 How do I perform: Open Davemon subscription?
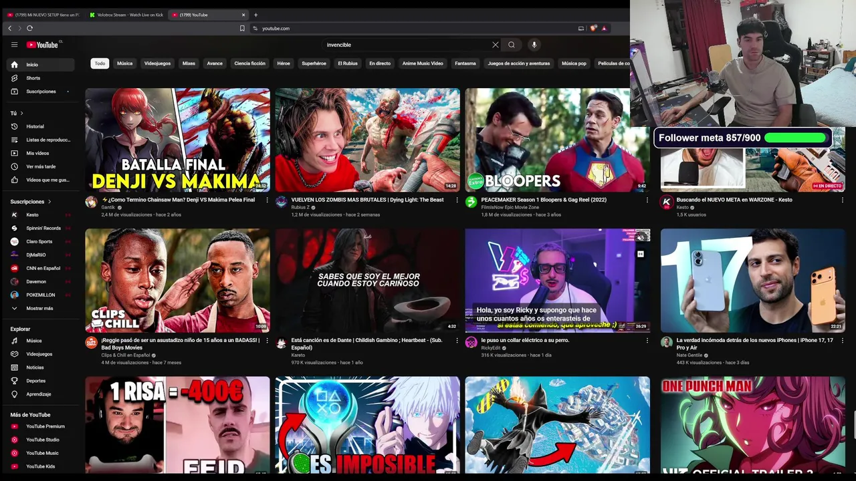pyautogui.click(x=40, y=281)
